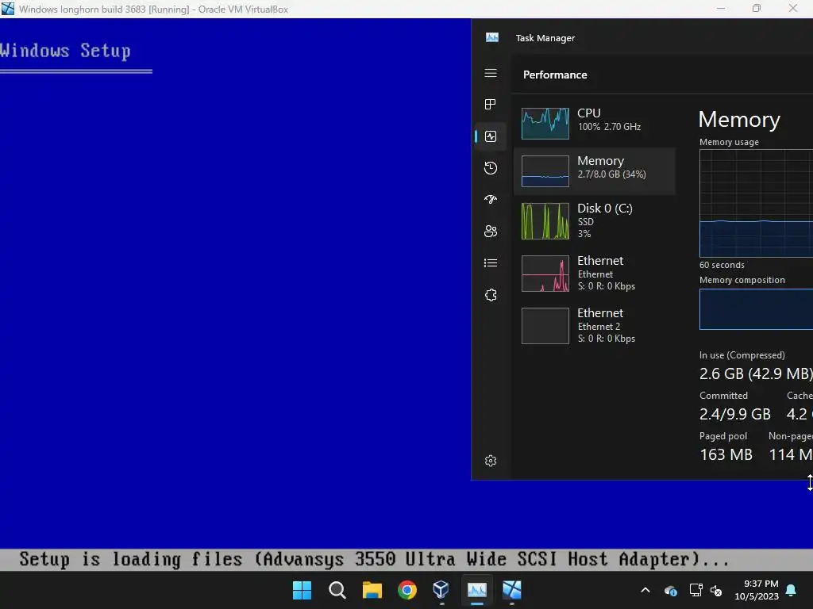
Task: Click Task Manager title bar icon
Action: pos(492,37)
